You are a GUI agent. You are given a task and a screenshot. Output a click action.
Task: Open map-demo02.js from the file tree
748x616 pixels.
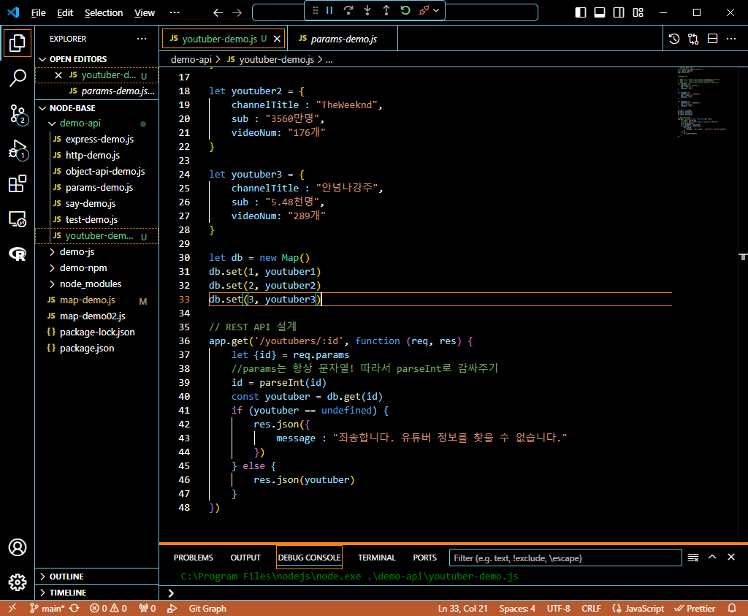click(97, 316)
